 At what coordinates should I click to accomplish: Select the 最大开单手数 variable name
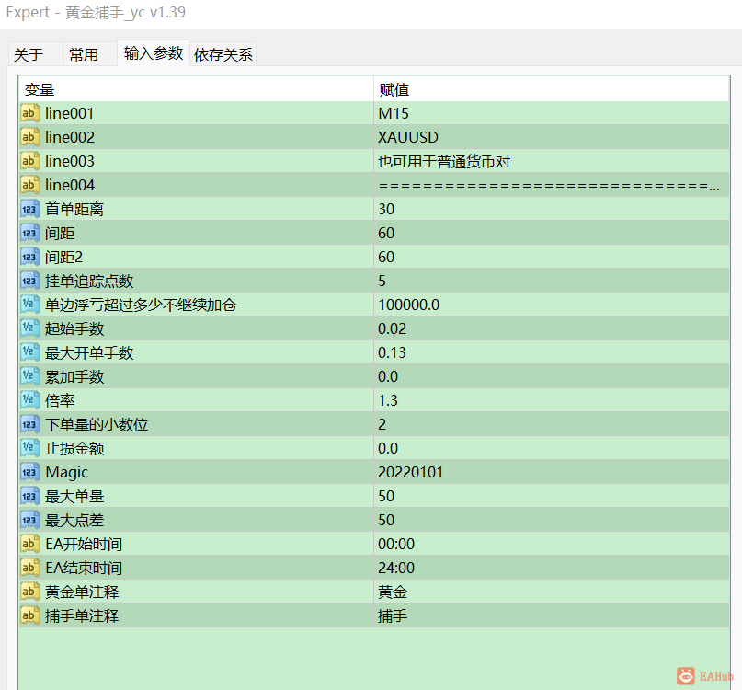point(89,352)
